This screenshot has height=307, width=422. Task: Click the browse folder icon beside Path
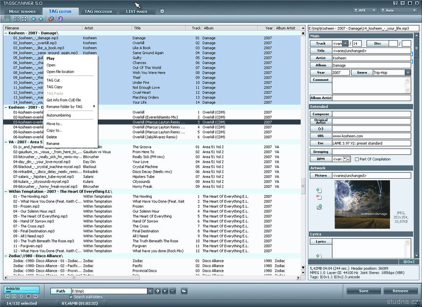[x=184, y=291]
